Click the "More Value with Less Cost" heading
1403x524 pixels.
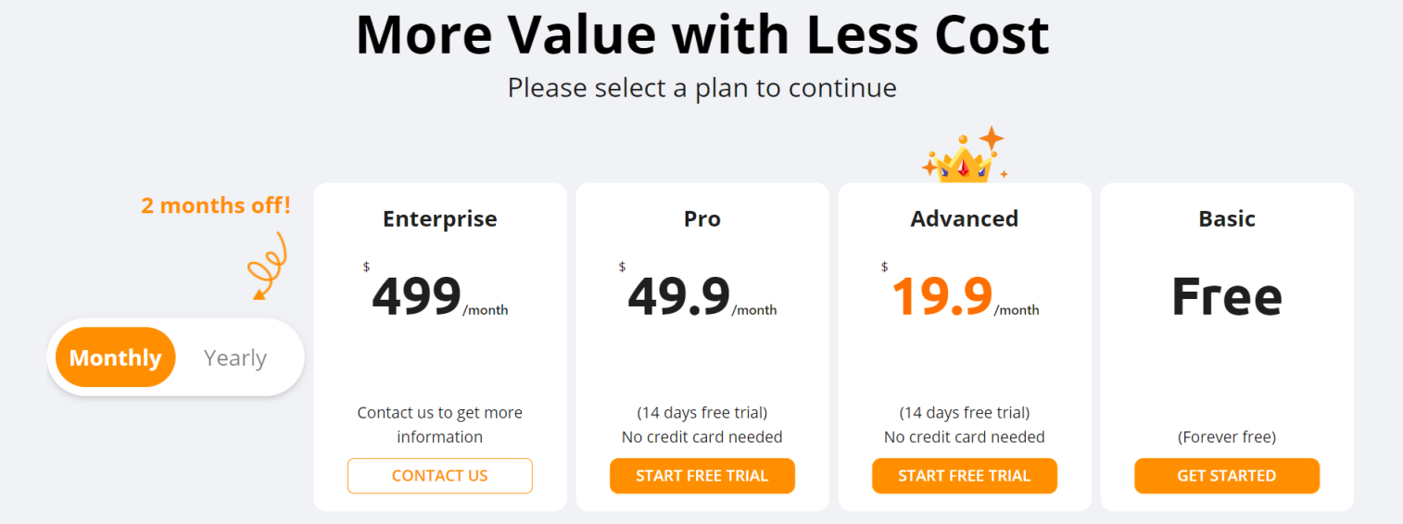point(701,35)
